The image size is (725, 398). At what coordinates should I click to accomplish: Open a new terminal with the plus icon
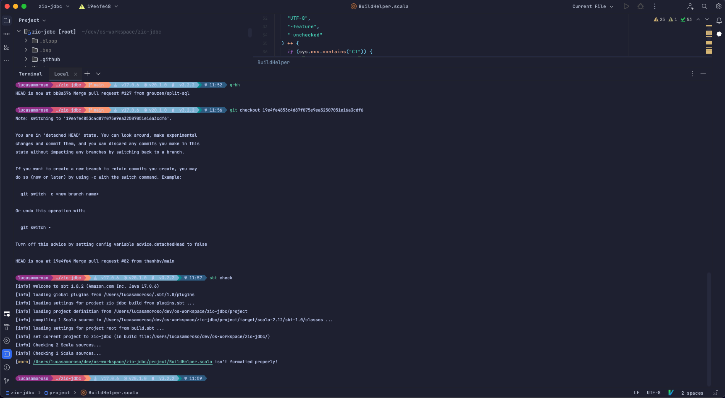click(87, 74)
